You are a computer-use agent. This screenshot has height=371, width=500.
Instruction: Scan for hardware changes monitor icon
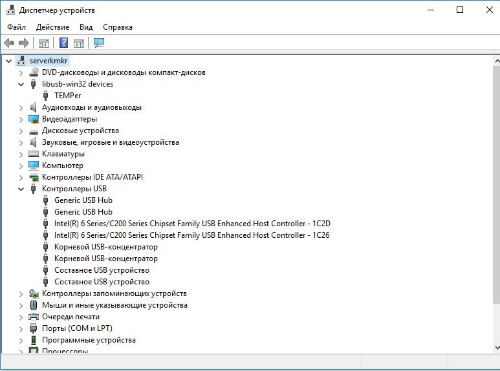[x=99, y=43]
